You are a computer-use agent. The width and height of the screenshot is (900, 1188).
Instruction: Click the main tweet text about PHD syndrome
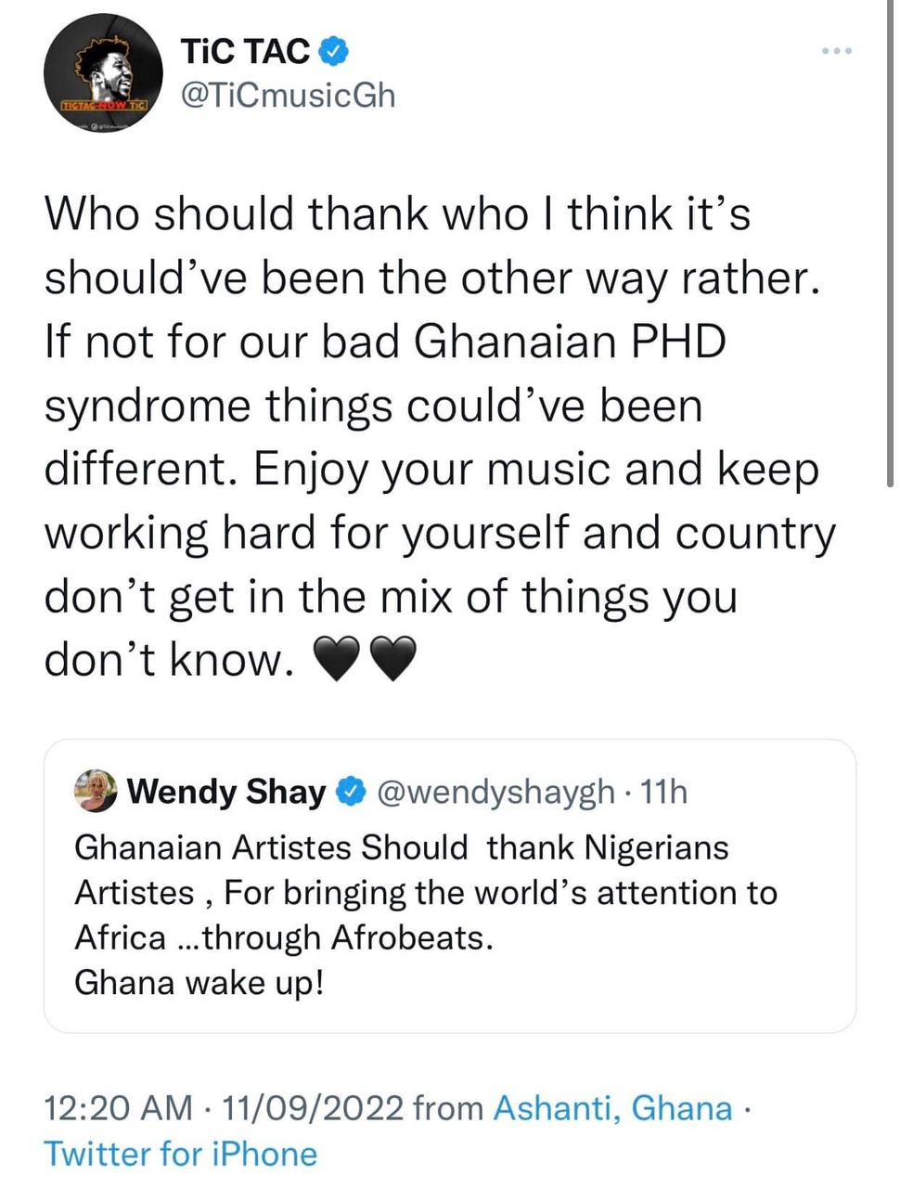pyautogui.click(x=441, y=436)
